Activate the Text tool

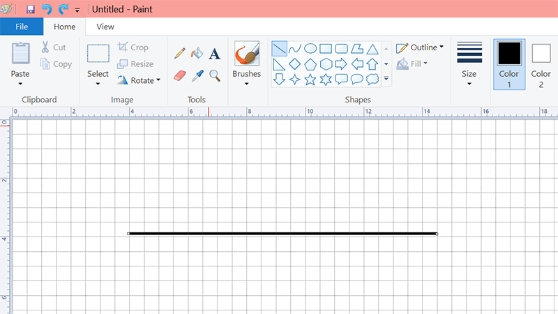click(215, 54)
